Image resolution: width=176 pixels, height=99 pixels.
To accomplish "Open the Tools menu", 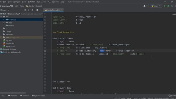I will pos(43,2).
